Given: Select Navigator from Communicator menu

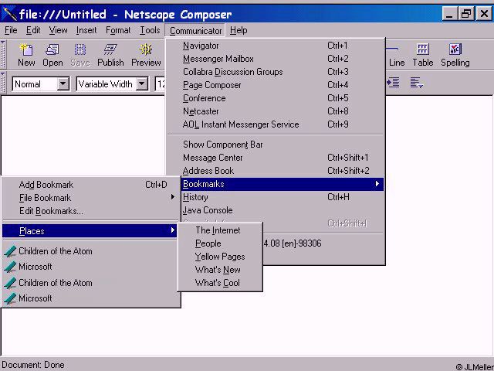Looking at the screenshot, I should 275,46.
